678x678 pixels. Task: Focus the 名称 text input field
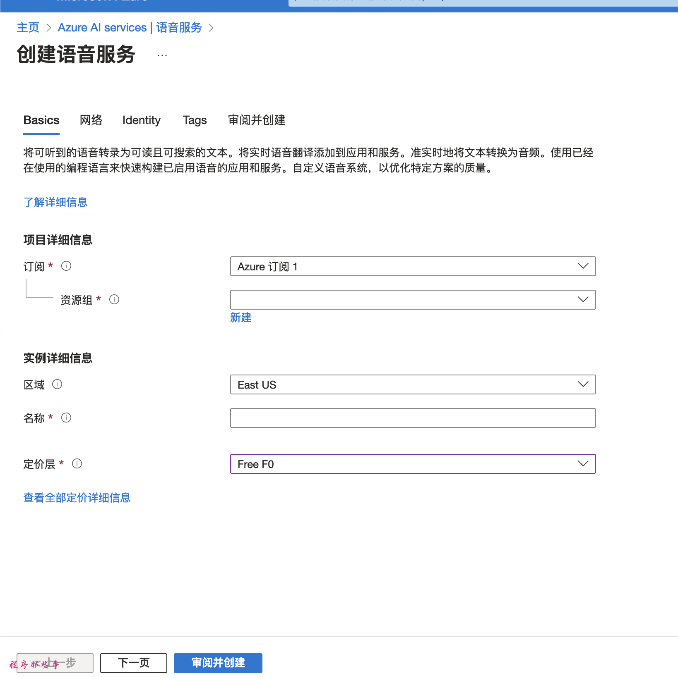click(x=413, y=418)
